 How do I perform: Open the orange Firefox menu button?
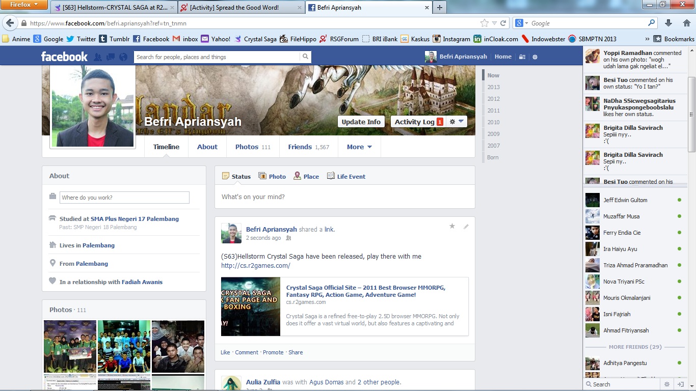point(24,5)
